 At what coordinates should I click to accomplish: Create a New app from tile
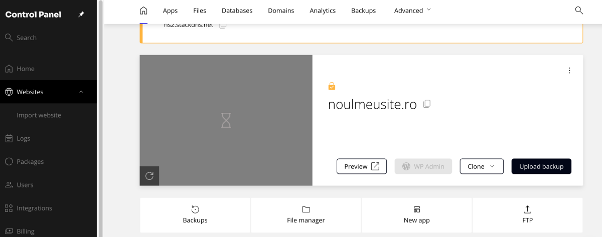click(416, 214)
